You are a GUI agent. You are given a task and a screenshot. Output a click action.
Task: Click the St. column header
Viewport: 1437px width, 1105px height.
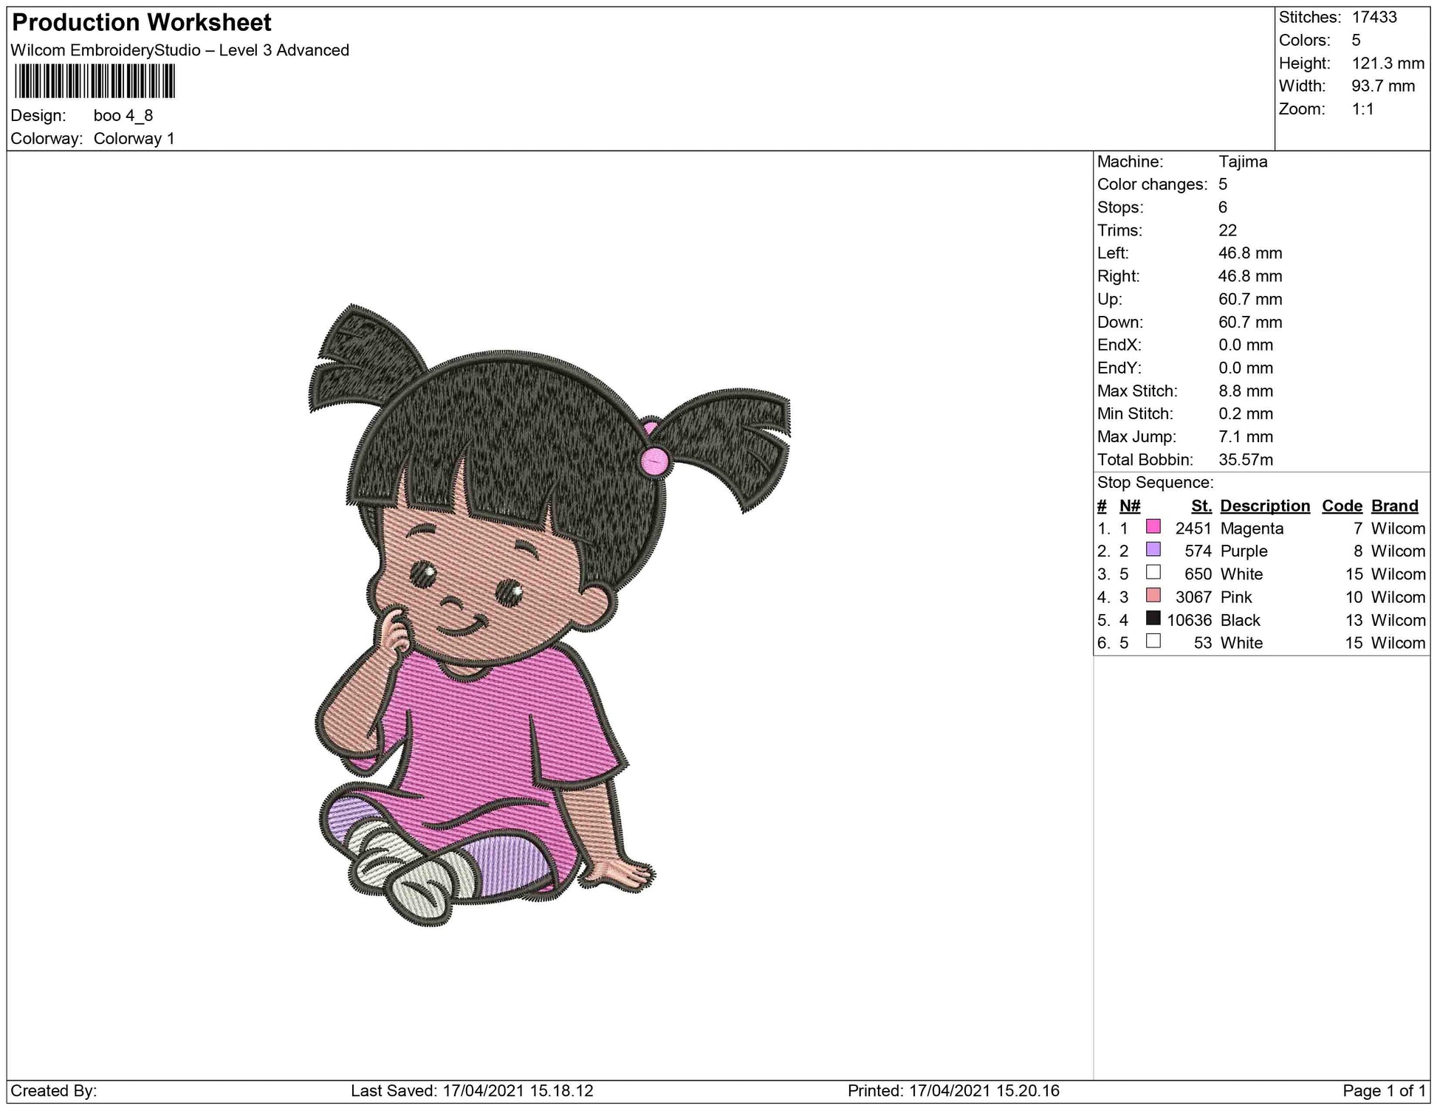[1201, 506]
